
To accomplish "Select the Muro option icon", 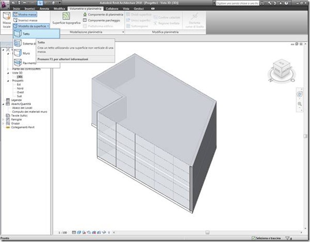I will [x=18, y=53].
